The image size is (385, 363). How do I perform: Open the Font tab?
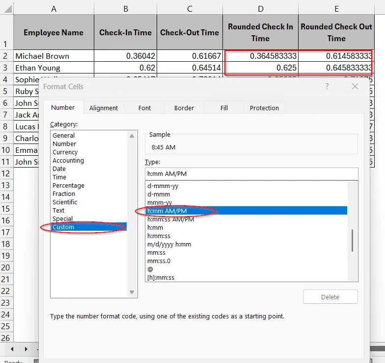point(144,108)
